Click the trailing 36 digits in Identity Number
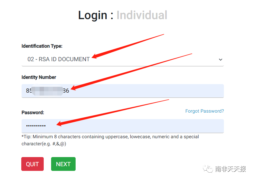Viewport: 254px width, 180px height. pos(66,91)
